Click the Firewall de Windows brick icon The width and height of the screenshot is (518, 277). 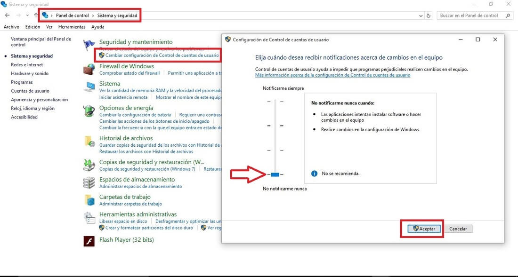click(89, 69)
